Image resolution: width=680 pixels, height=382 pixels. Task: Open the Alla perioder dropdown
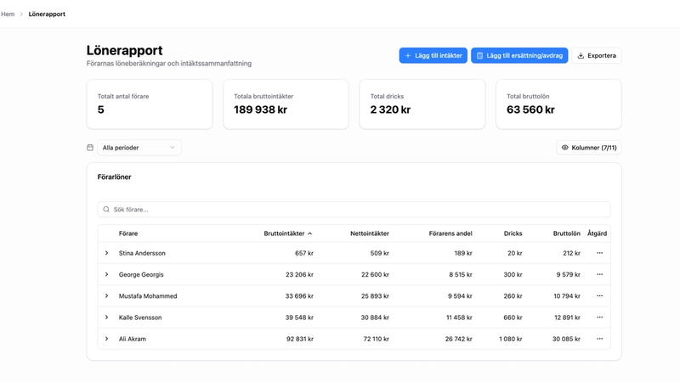[x=139, y=148]
